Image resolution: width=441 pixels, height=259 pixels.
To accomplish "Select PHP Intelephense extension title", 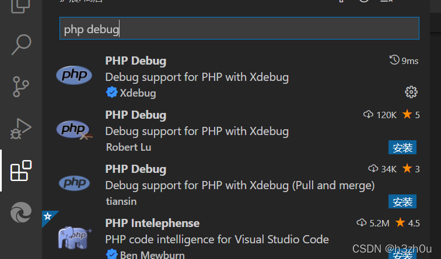I will [x=152, y=223].
